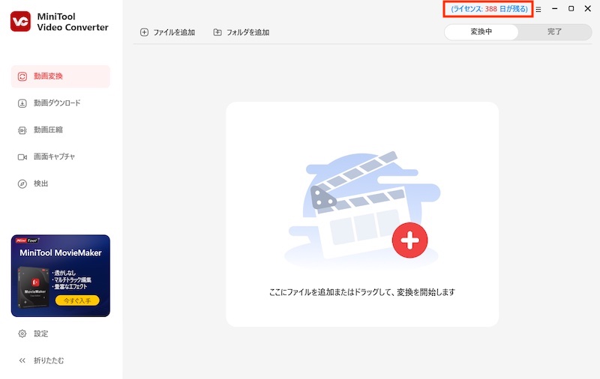600x379 pixels.
Task: Click the 検出 compass icon
Action: click(x=22, y=184)
